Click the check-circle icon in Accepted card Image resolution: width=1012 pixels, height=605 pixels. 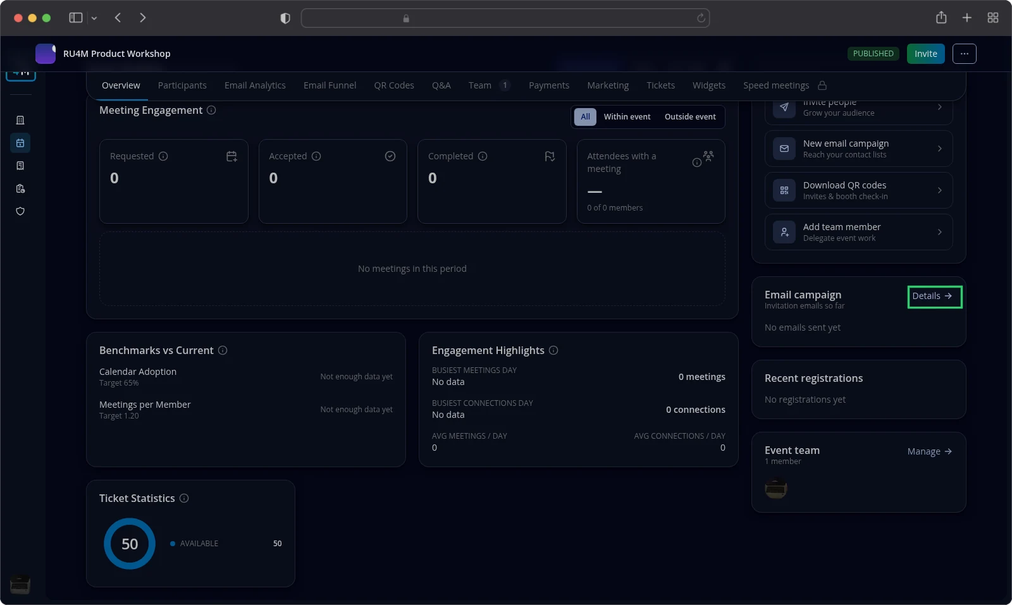tap(390, 156)
